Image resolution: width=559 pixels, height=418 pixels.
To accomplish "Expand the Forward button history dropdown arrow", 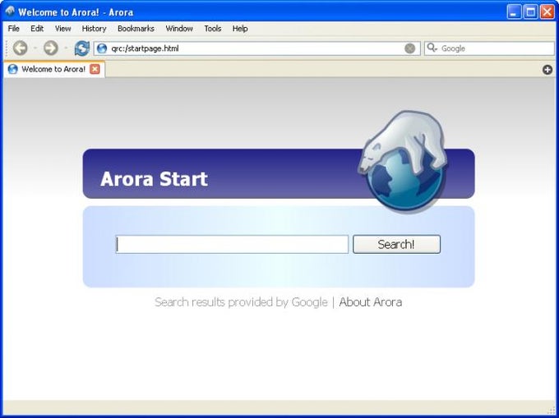I will tap(66, 48).
